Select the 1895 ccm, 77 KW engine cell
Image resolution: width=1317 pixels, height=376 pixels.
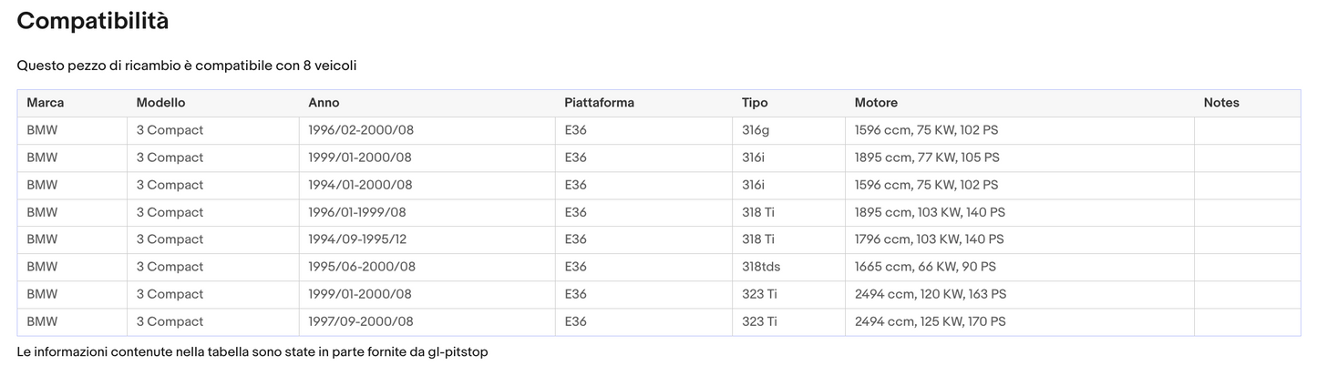click(927, 158)
